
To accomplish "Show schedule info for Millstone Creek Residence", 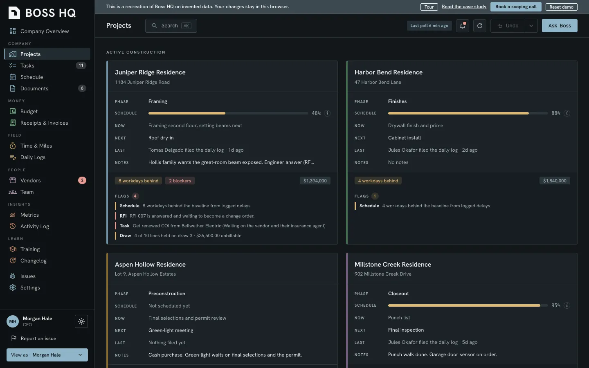I will point(567,305).
